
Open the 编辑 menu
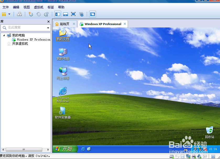pos(16,7)
